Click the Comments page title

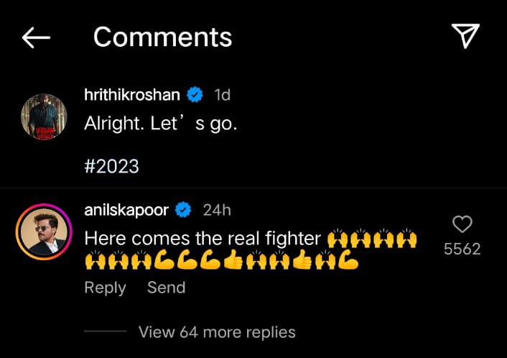point(162,37)
